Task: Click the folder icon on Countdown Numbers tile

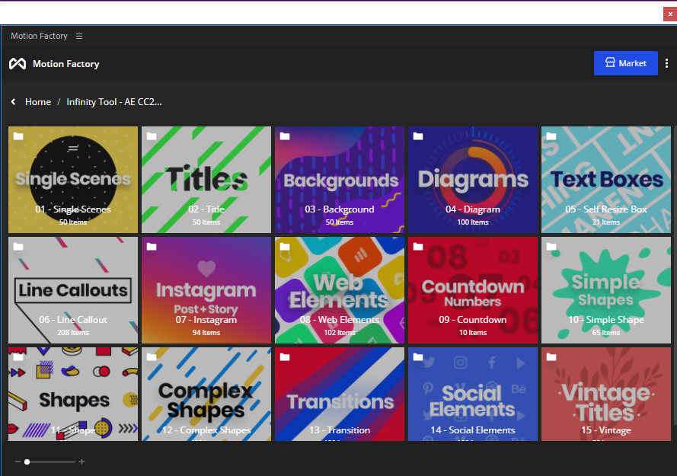Action: 418,247
